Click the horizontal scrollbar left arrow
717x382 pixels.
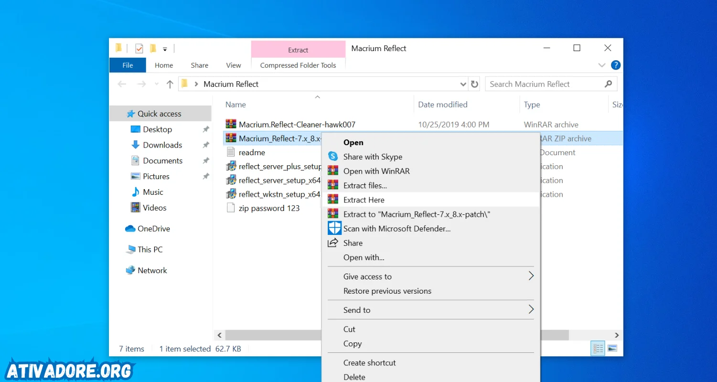[220, 335]
